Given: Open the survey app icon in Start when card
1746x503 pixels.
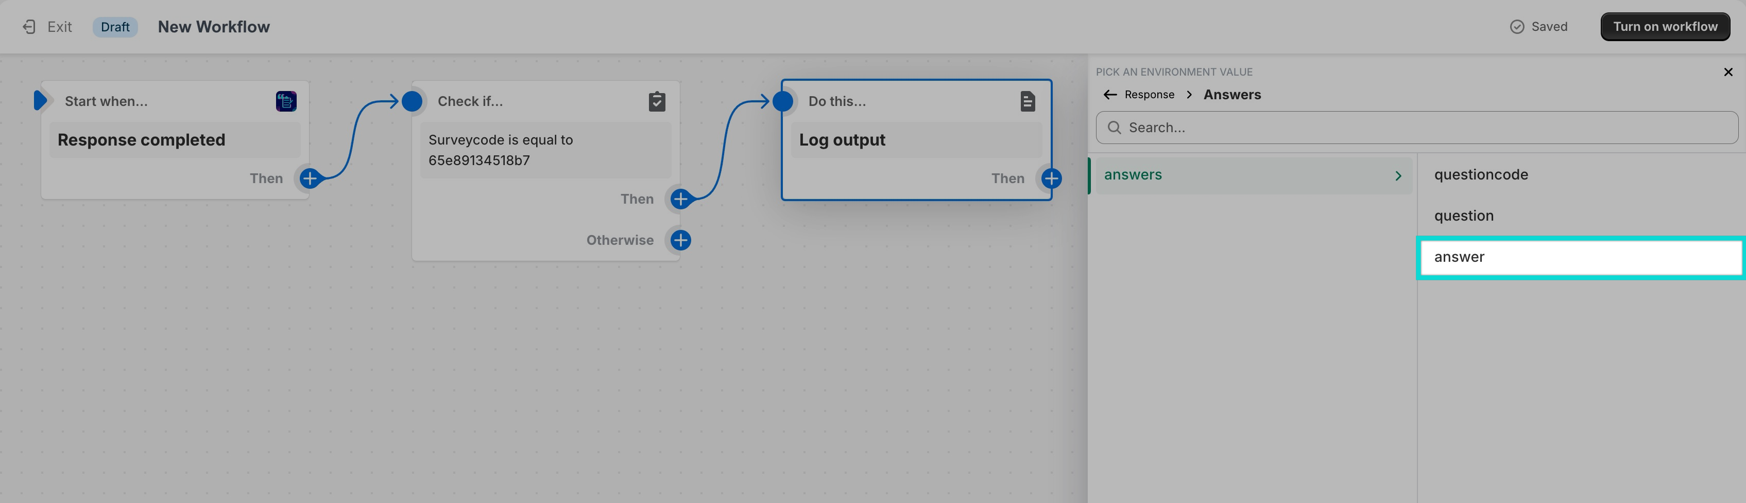Looking at the screenshot, I should point(286,101).
